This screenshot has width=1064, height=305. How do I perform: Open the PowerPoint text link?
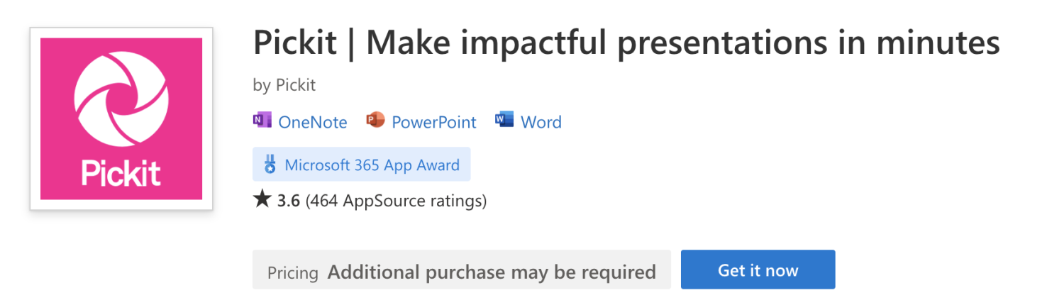click(x=434, y=122)
